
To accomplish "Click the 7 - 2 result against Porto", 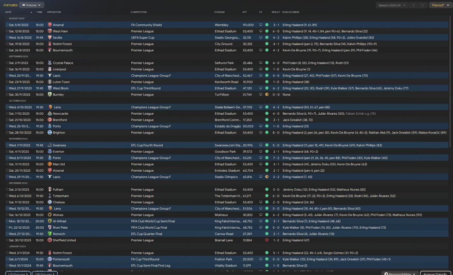I will coord(276,158).
